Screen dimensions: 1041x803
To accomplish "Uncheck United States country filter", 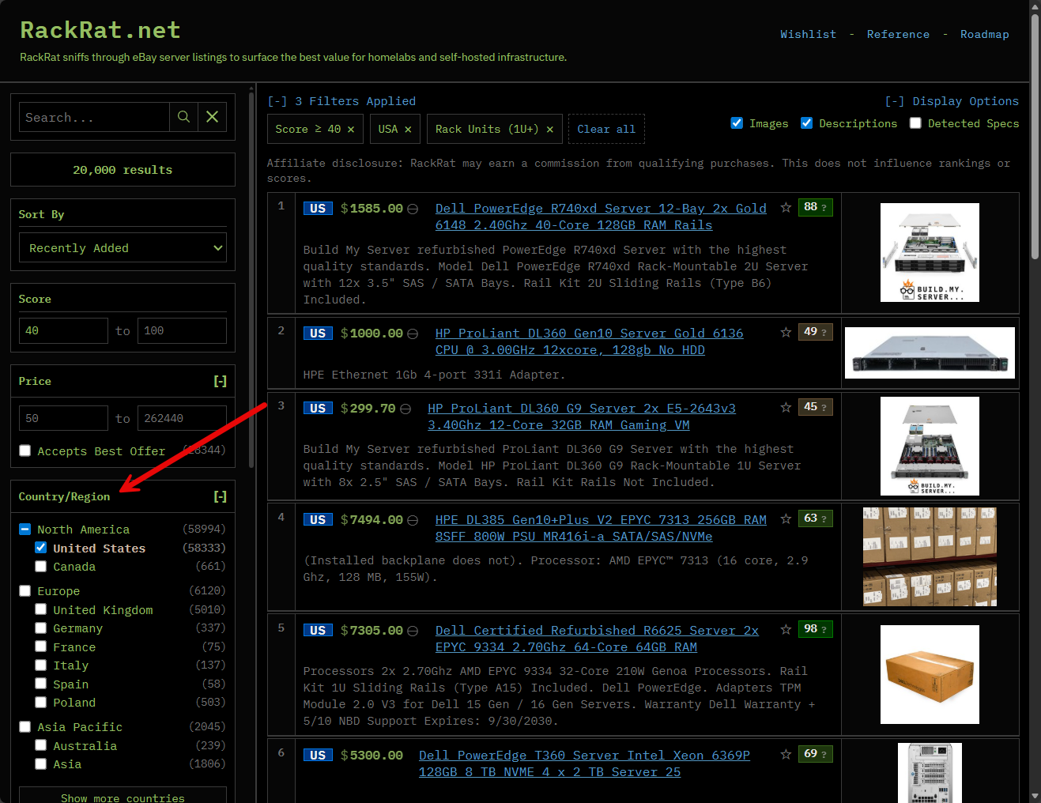I will click(41, 548).
